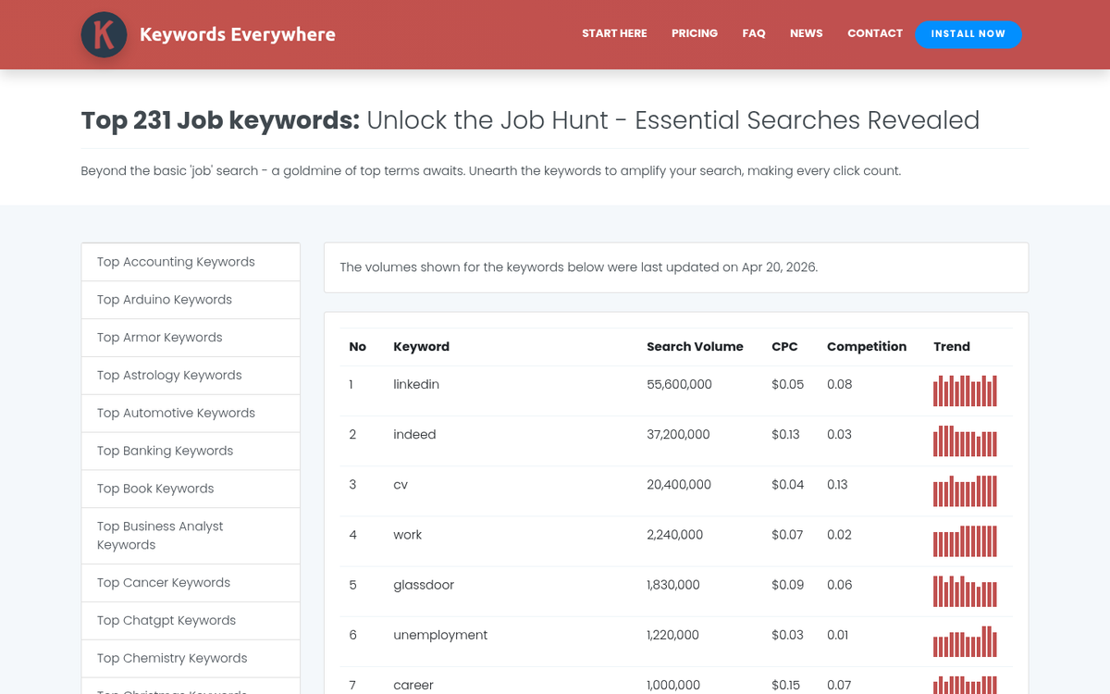View Top Banking Keywords
Image resolution: width=1110 pixels, height=694 pixels.
(x=165, y=451)
